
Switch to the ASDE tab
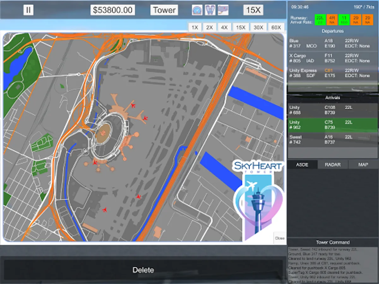(302, 164)
